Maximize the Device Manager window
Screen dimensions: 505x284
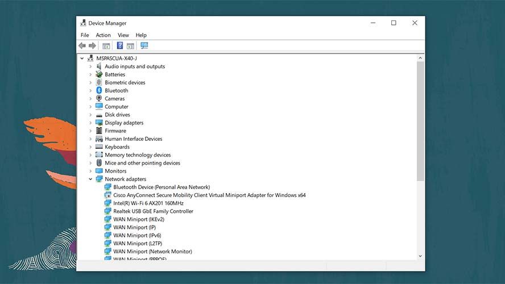click(x=394, y=23)
